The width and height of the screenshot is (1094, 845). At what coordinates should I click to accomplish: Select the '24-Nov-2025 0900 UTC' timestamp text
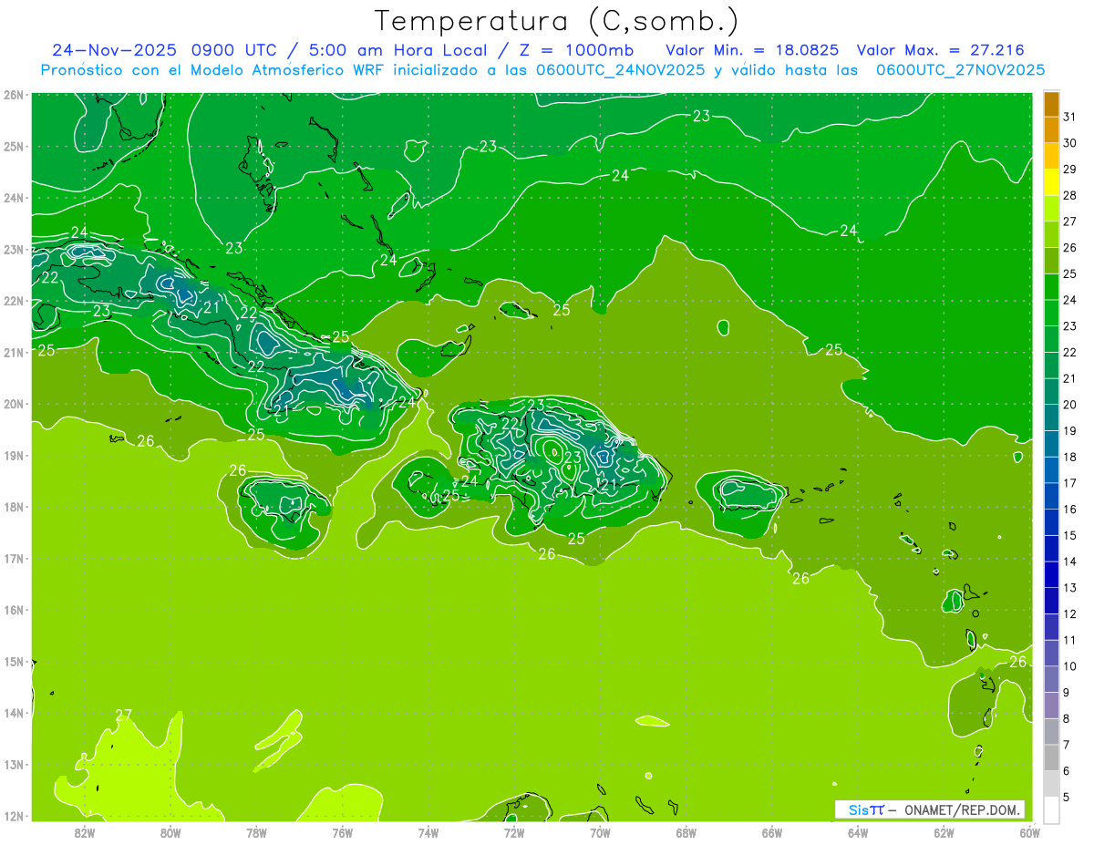[x=164, y=50]
